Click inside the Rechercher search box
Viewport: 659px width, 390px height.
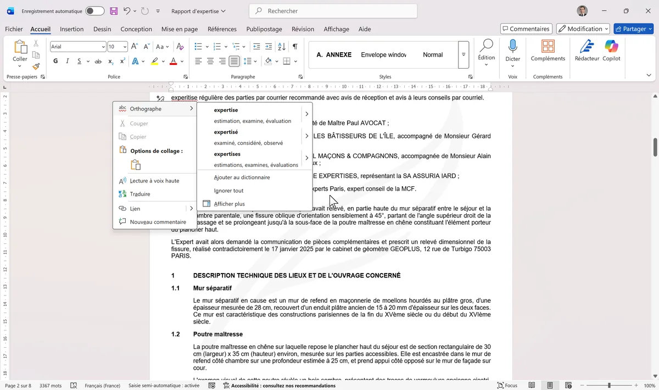333,10
